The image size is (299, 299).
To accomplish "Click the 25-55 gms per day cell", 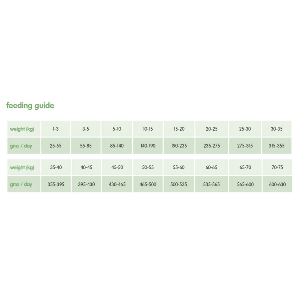I will click(55, 146).
